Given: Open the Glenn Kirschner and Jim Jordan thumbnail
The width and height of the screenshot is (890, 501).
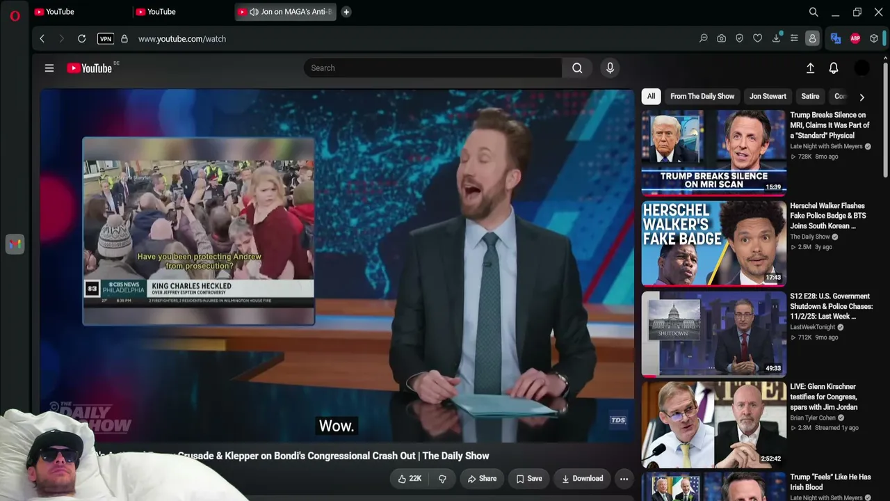Looking at the screenshot, I should click(x=713, y=424).
